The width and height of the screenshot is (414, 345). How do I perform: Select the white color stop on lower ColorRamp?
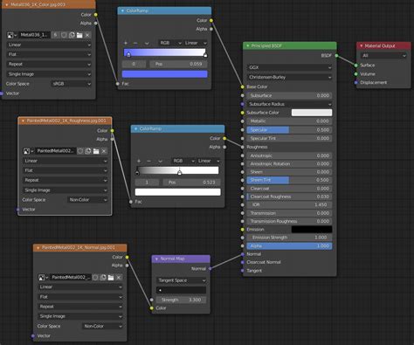pyautogui.click(x=180, y=172)
